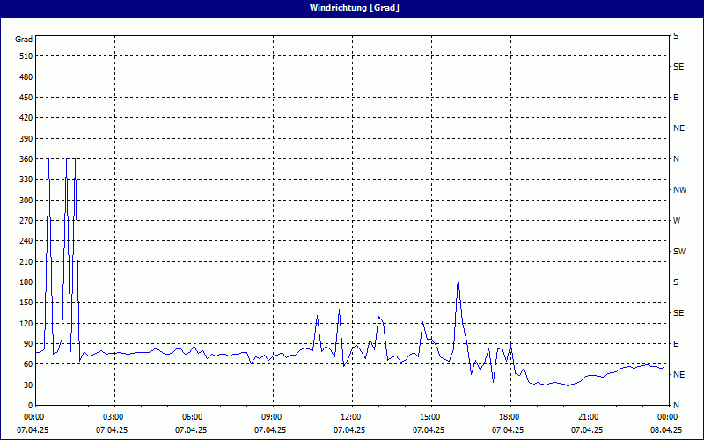Image resolution: width=704 pixels, height=440 pixels.
Task: Click the wind direction peak near 16:00
Action: pyautogui.click(x=458, y=278)
